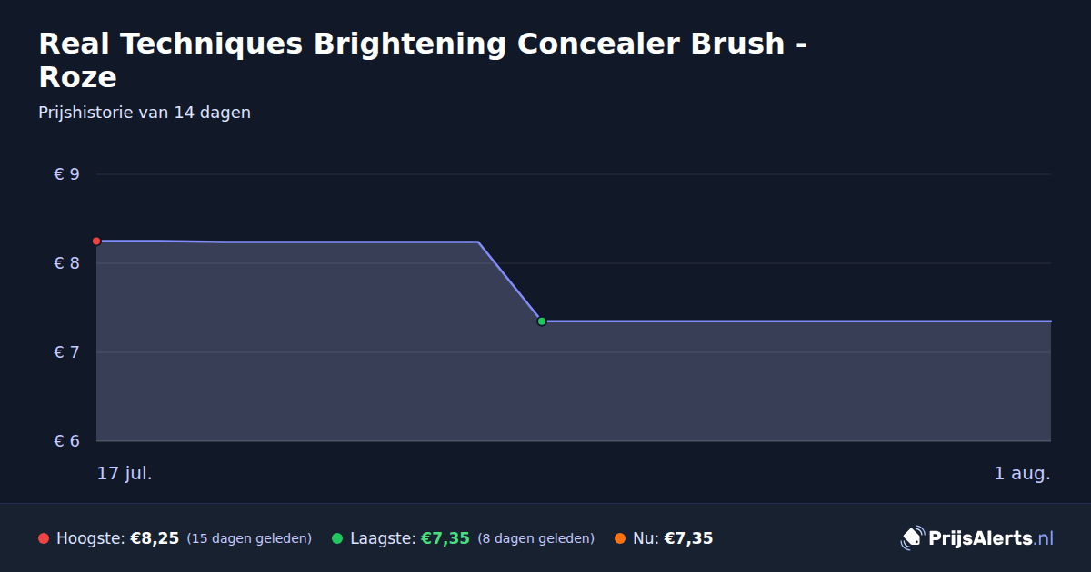Click the € 6 axis label
The width and height of the screenshot is (1091, 572).
pyautogui.click(x=67, y=441)
